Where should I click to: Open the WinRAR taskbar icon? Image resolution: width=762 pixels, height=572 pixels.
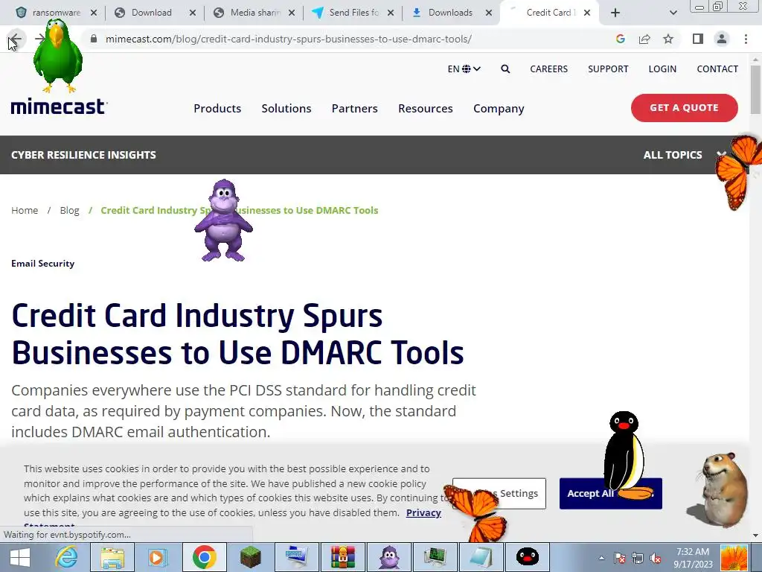point(343,557)
